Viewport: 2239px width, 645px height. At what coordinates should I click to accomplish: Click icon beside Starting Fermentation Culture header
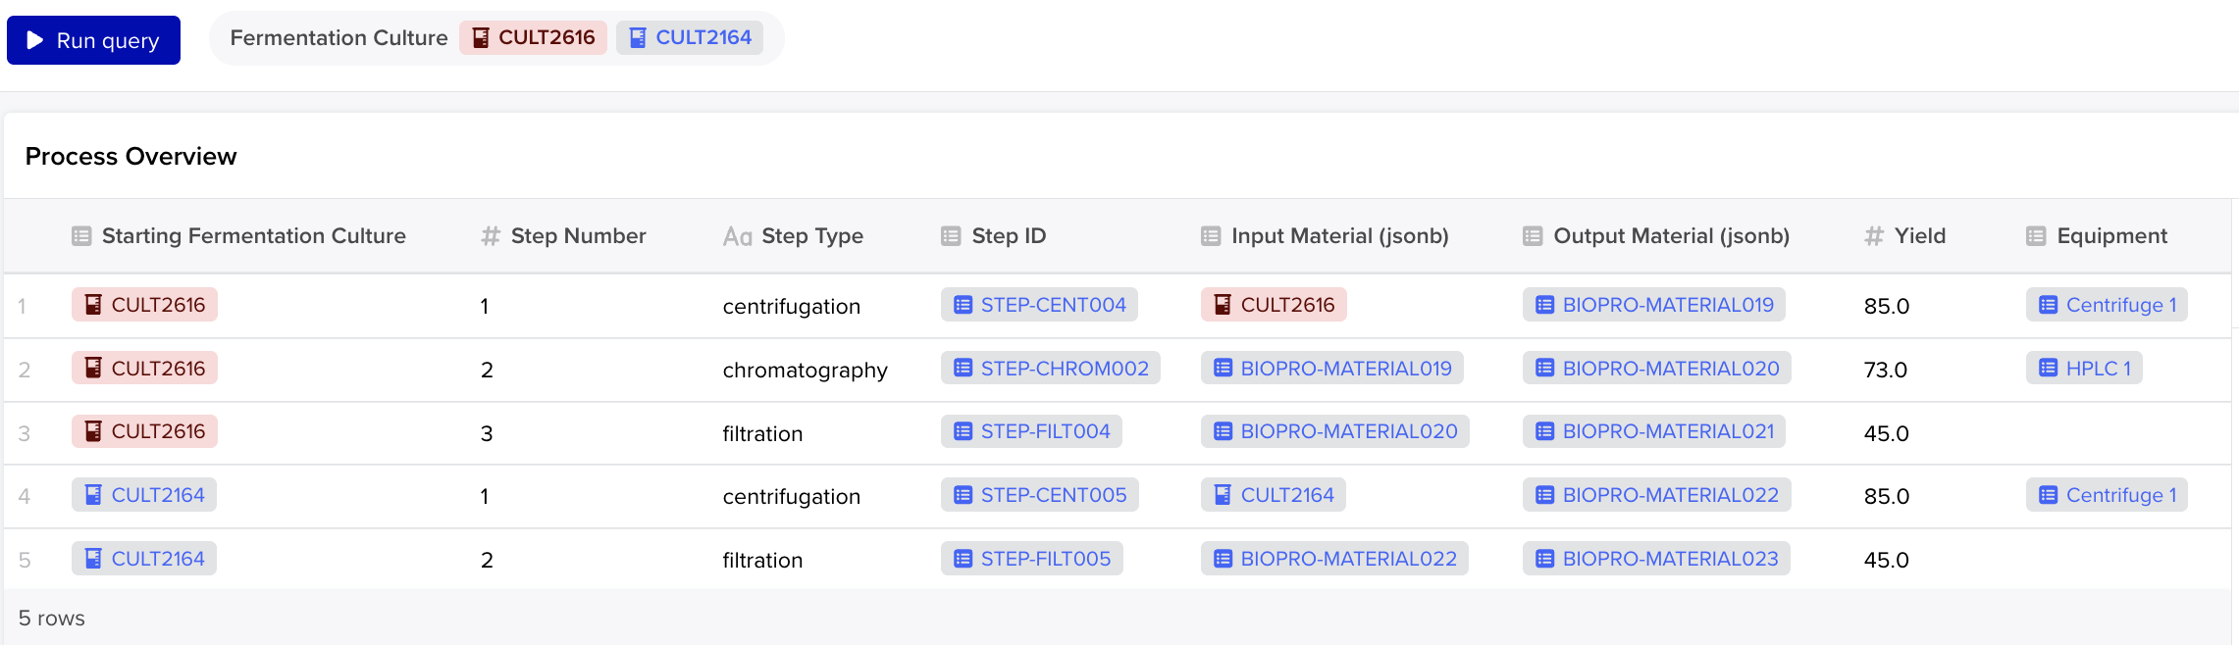coord(81,236)
